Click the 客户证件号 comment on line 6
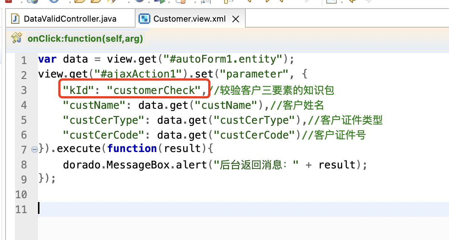449x240 pixels. [340, 135]
